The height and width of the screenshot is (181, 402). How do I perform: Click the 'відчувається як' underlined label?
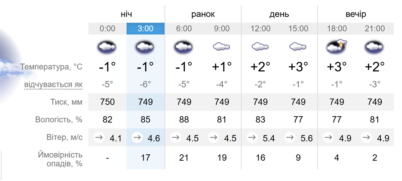point(53,85)
